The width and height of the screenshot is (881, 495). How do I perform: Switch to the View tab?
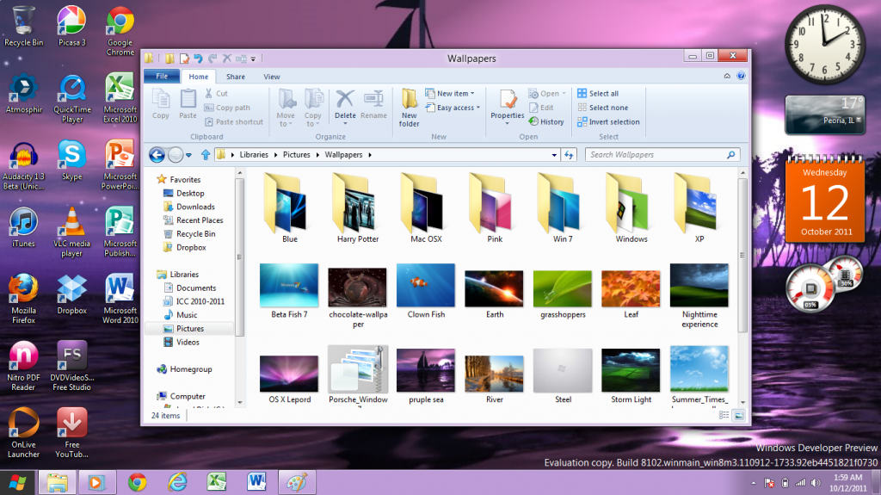coord(271,77)
